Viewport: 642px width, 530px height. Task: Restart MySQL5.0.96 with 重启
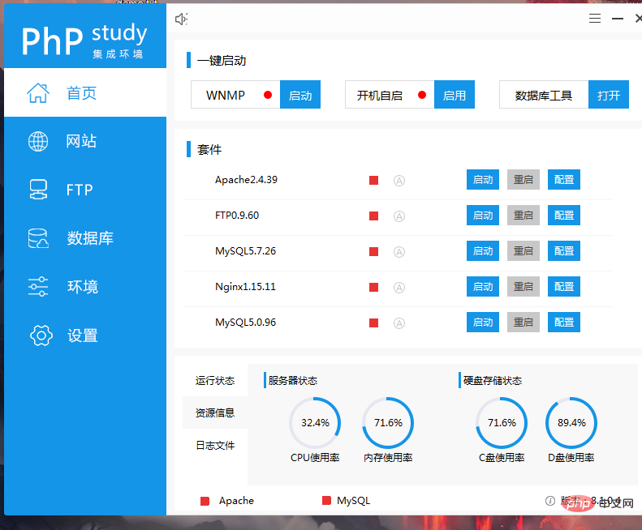point(524,323)
